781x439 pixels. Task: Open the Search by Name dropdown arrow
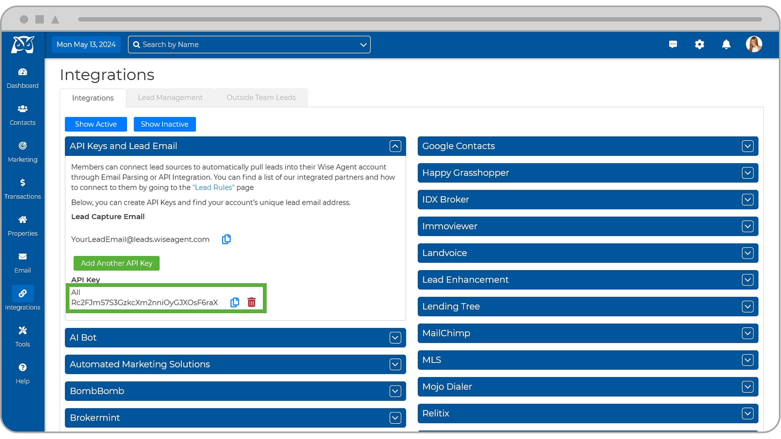(363, 45)
